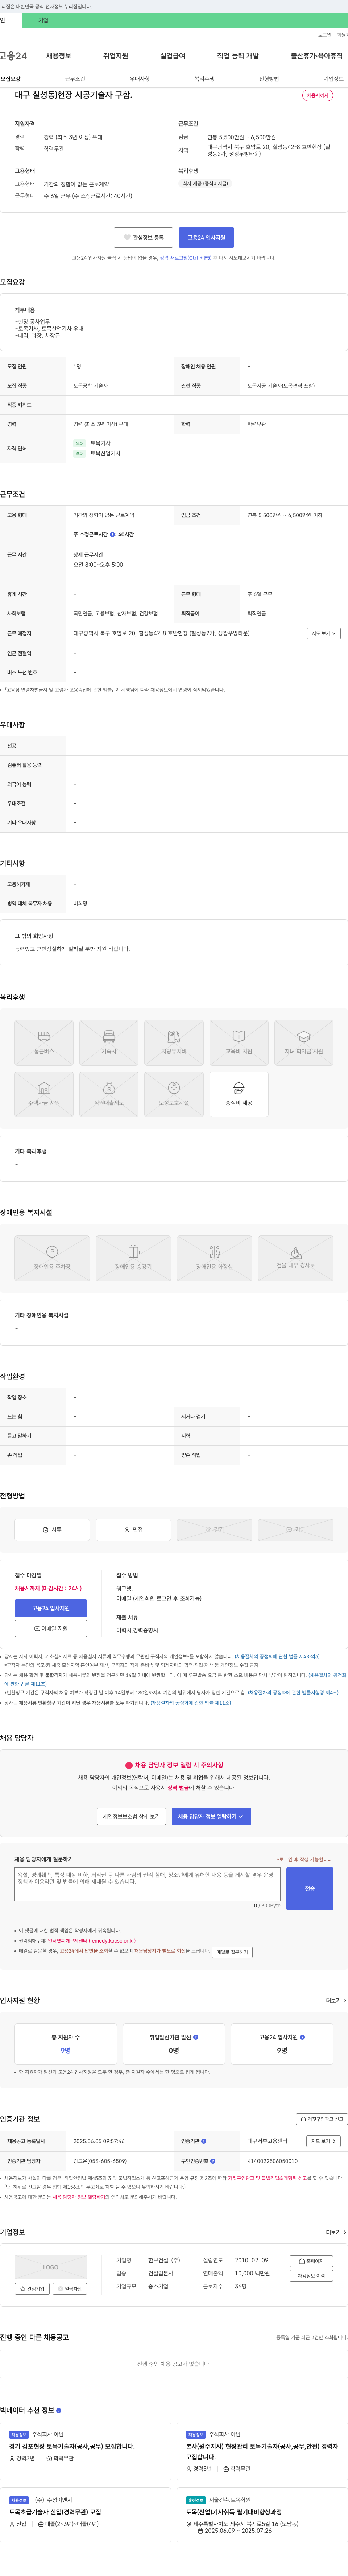Open the 직업 능력 개발 menu
The image size is (348, 2576).
point(238,56)
